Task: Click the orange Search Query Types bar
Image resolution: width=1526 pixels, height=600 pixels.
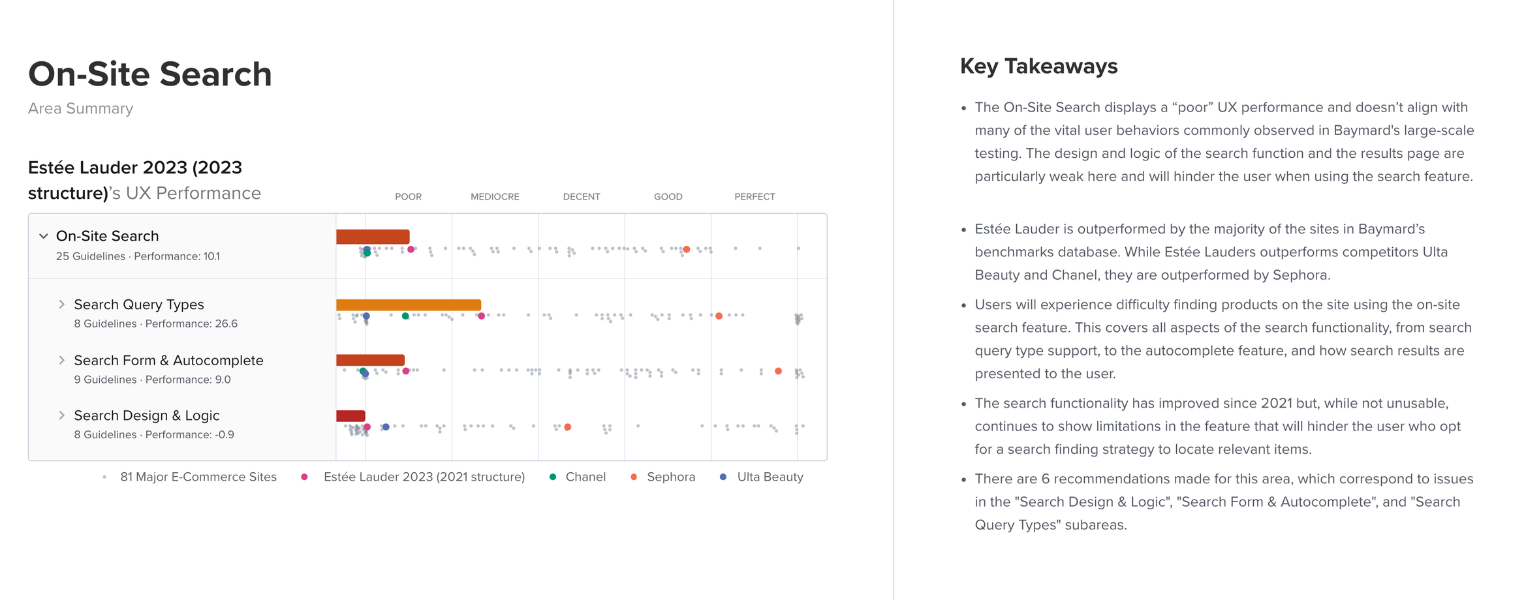Action: pyautogui.click(x=409, y=305)
